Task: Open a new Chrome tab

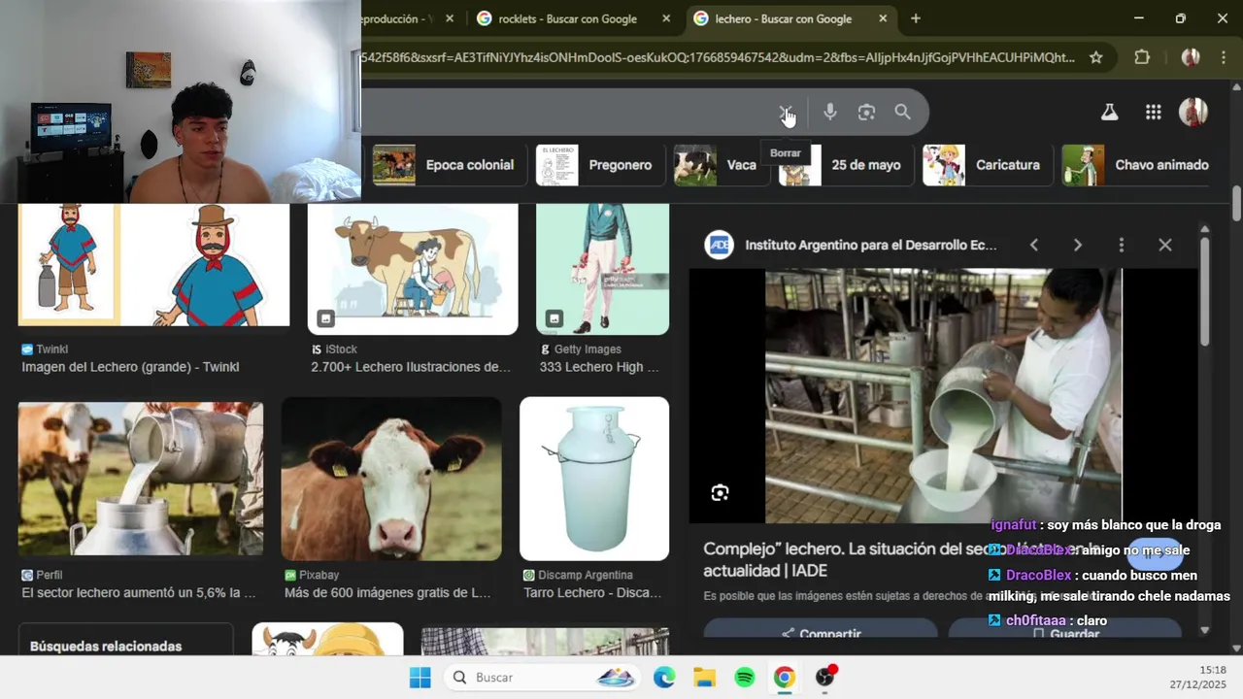Action: pyautogui.click(x=915, y=18)
